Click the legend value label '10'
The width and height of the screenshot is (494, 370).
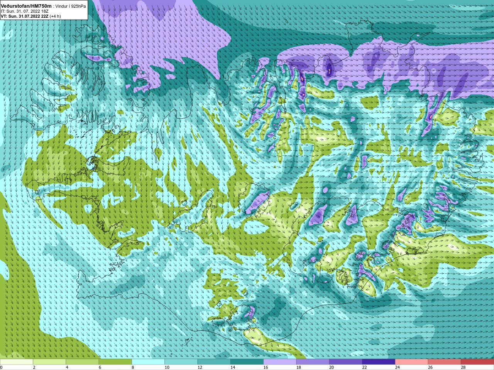pos(167,367)
